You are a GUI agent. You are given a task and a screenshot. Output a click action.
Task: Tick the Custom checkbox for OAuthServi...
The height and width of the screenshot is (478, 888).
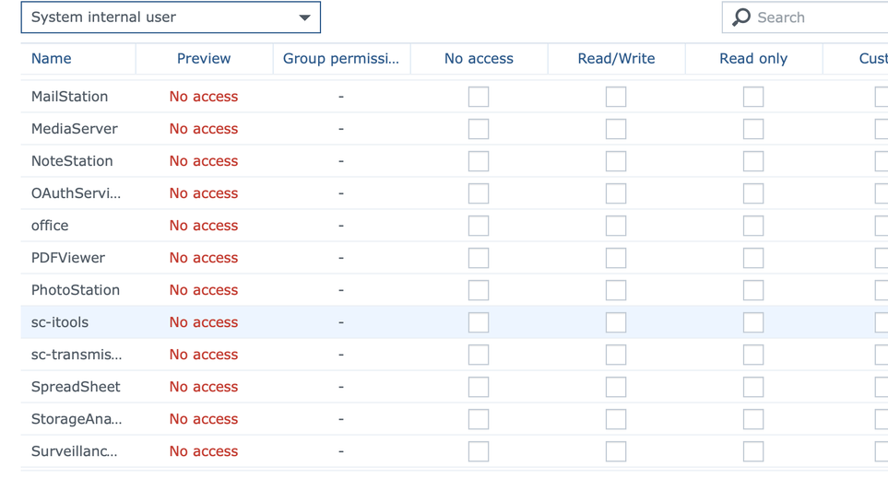(882, 193)
